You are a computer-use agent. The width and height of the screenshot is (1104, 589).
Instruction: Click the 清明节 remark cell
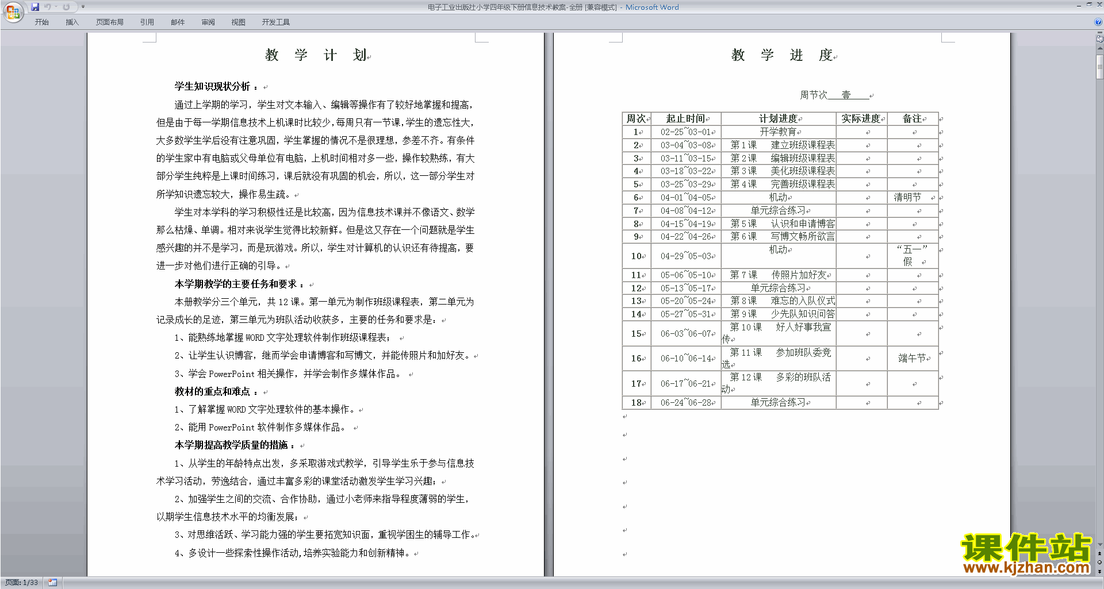pyautogui.click(x=913, y=197)
